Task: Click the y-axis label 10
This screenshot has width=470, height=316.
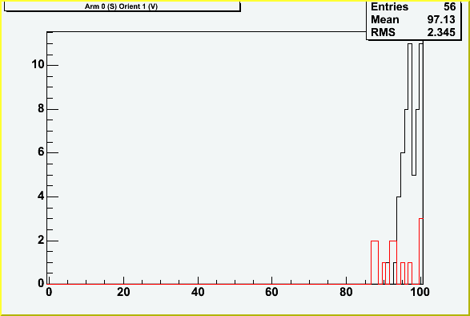Action: point(38,64)
